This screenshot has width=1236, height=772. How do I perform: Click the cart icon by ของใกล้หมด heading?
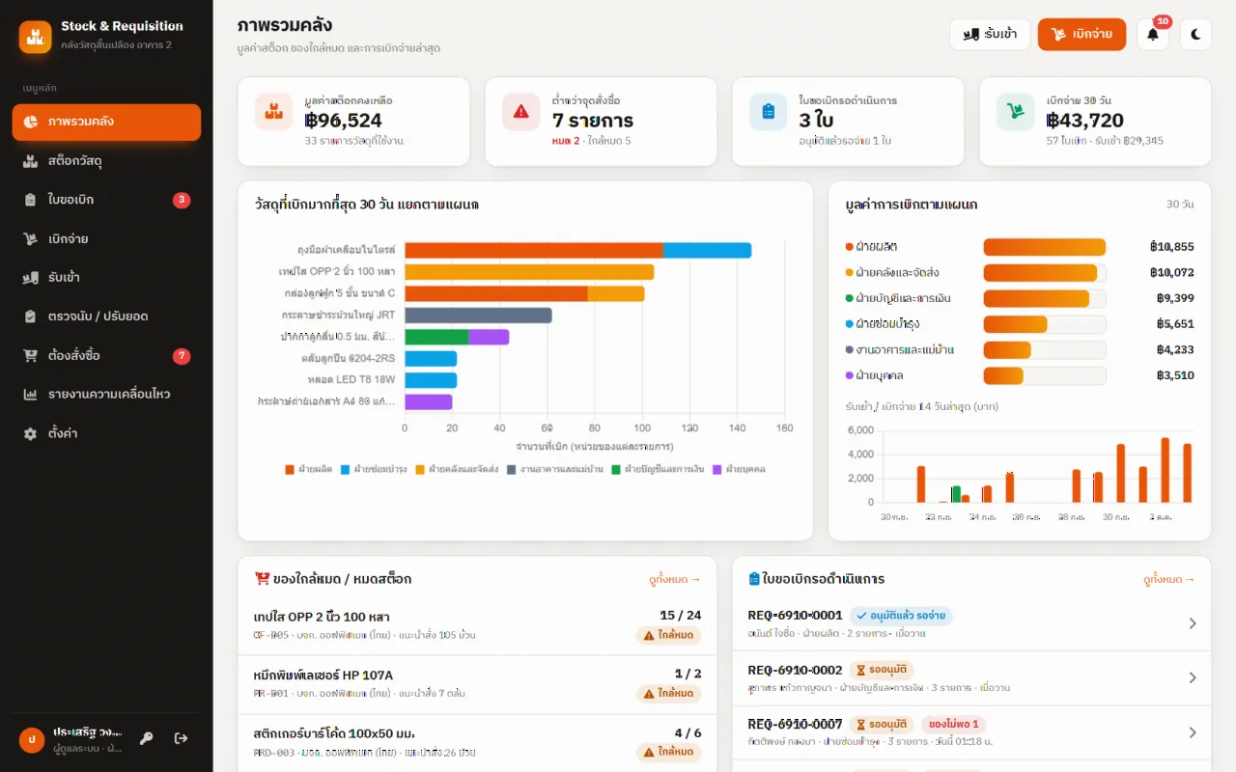(x=262, y=579)
